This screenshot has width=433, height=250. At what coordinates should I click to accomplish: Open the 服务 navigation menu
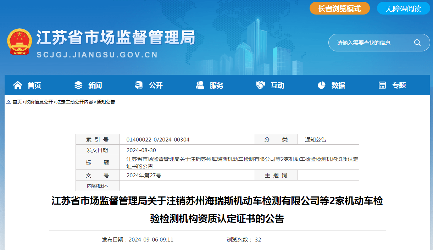(x=217, y=85)
